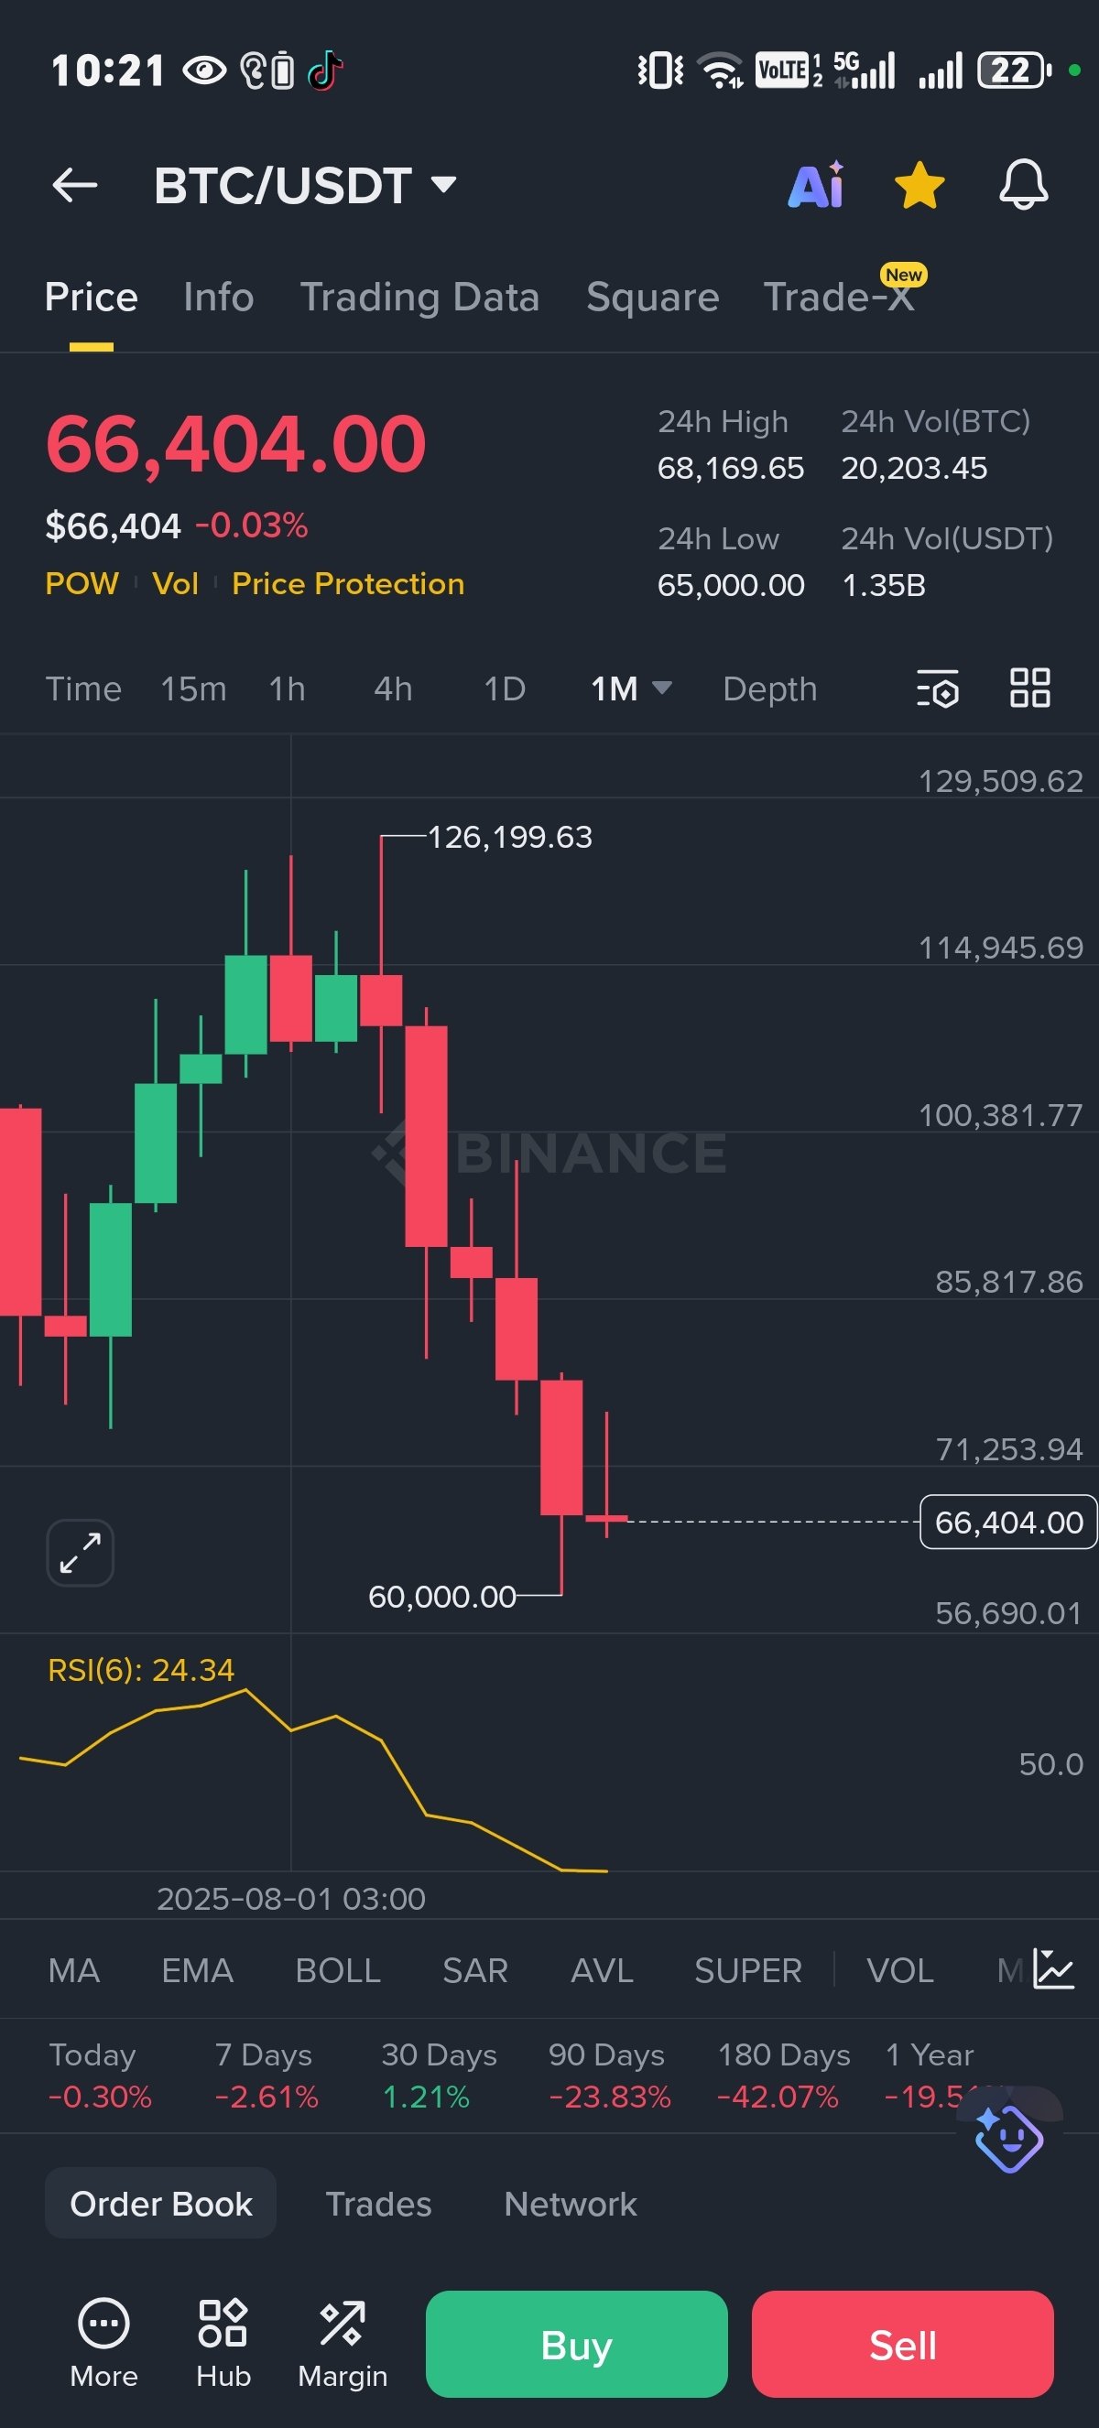Tap the 24h Vol(USDT) value 1.35B
The width and height of the screenshot is (1099, 2428).
pyautogui.click(x=883, y=585)
